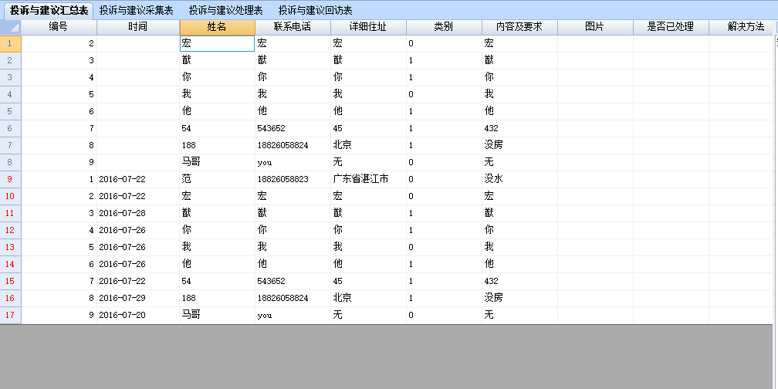
Task: Click 马哥 name cell in row 8
Action: pos(218,162)
